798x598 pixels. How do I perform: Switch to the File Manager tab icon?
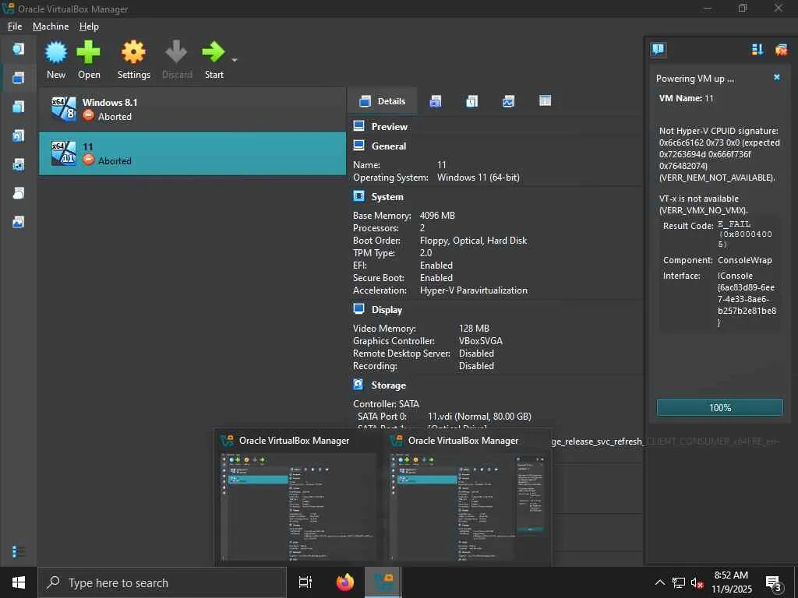pyautogui.click(x=545, y=101)
